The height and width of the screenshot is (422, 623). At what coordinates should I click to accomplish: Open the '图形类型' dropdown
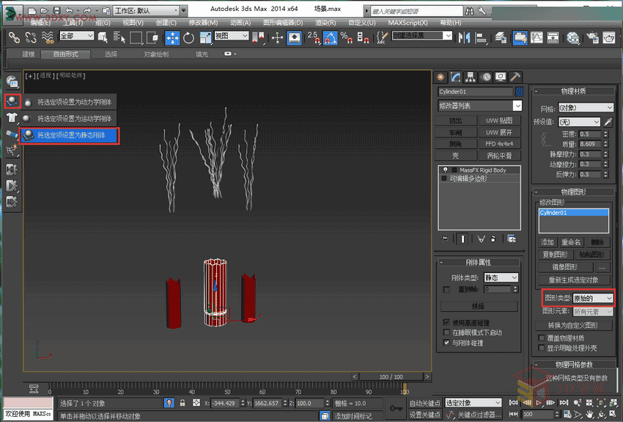tap(593, 299)
